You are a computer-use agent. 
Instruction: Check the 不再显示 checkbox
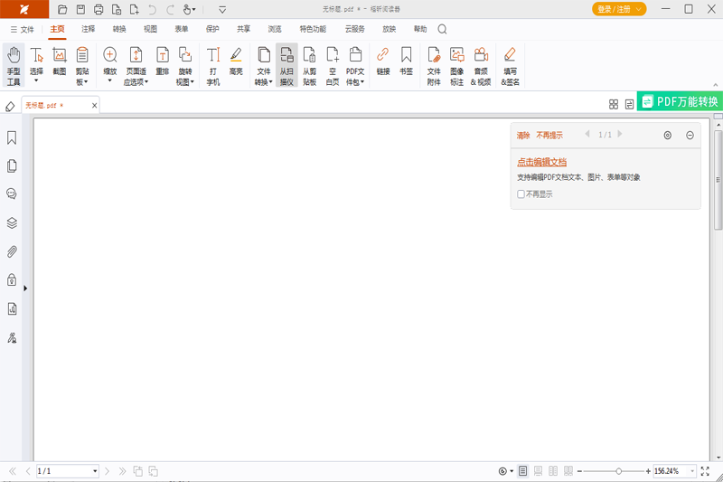tap(521, 194)
